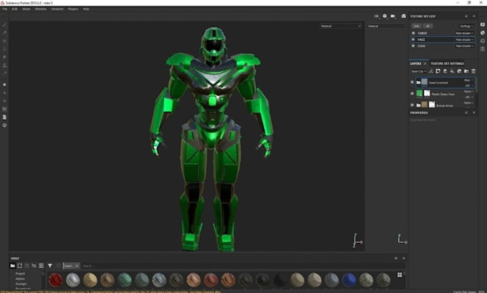The width and height of the screenshot is (487, 293).
Task: Hide the Bronze Armor layer
Action: click(x=412, y=105)
